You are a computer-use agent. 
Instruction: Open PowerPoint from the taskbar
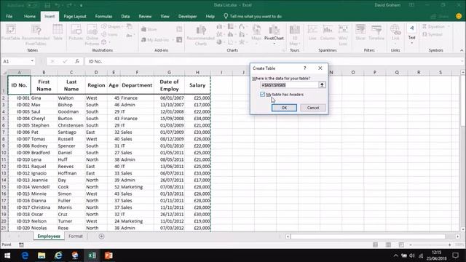pyautogui.click(x=108, y=255)
